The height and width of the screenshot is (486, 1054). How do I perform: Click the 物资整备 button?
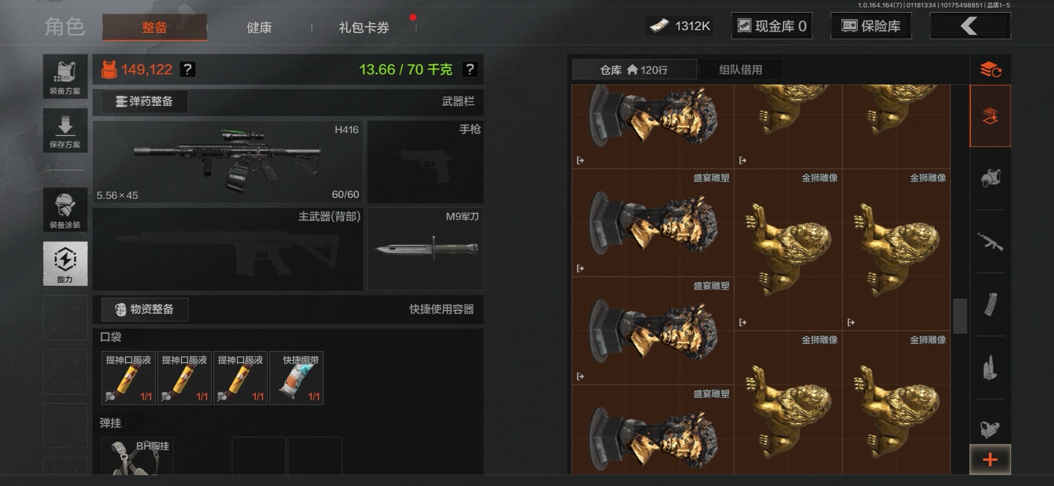(x=144, y=309)
